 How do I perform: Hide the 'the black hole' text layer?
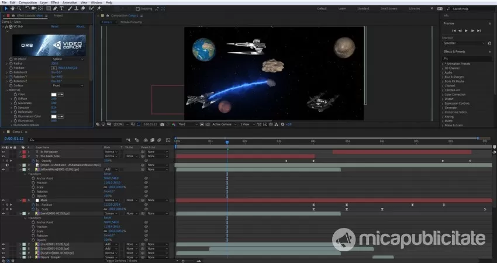point(3,156)
